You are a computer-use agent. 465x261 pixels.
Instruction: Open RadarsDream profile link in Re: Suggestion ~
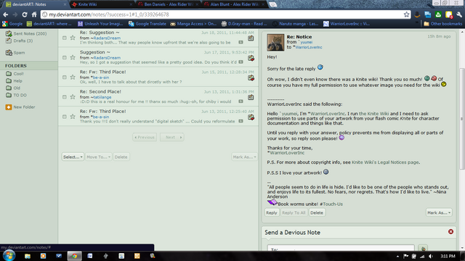click(107, 38)
